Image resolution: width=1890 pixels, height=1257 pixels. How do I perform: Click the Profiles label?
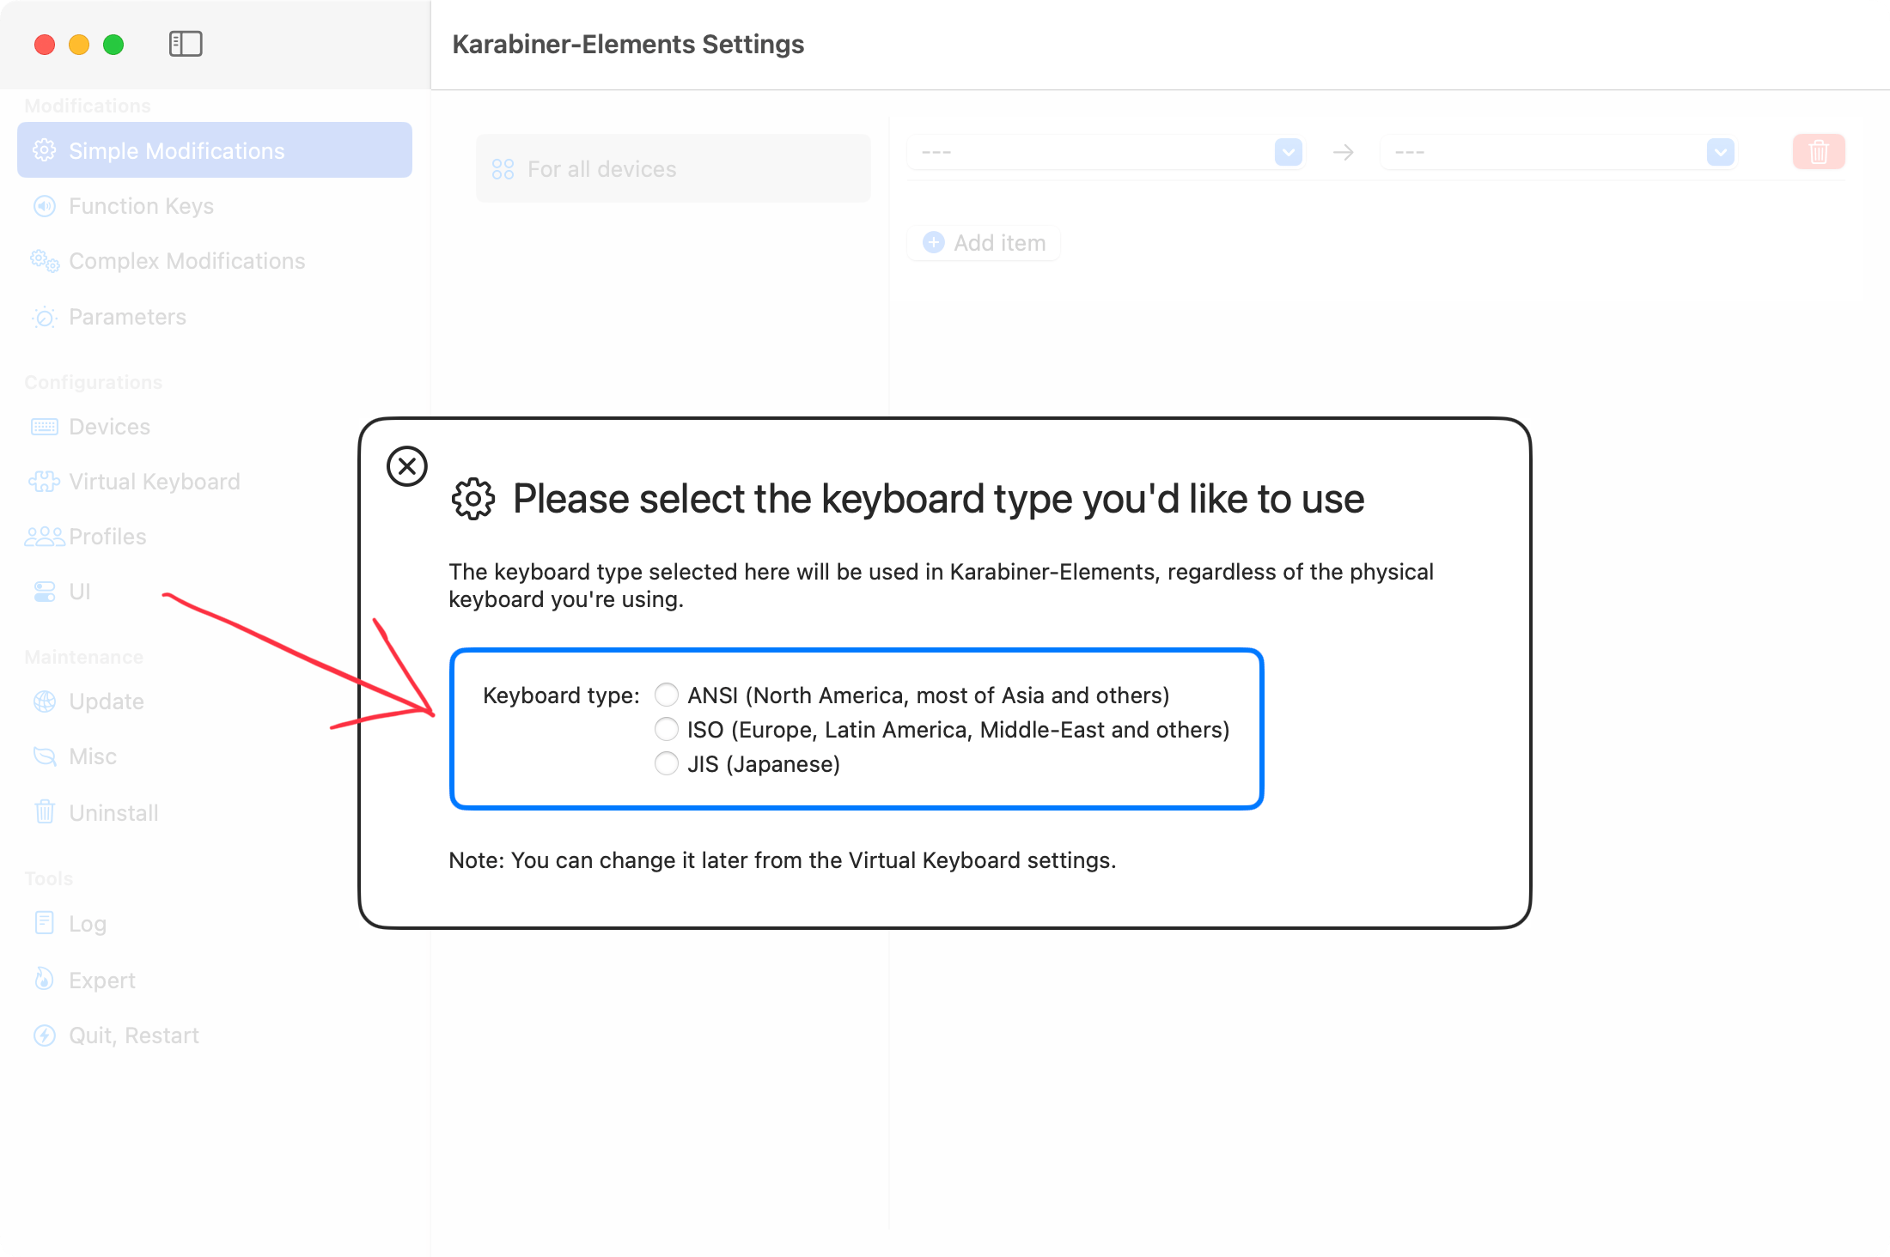click(107, 537)
